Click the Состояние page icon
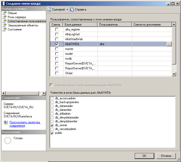The image size is (181, 162). point(4,29)
